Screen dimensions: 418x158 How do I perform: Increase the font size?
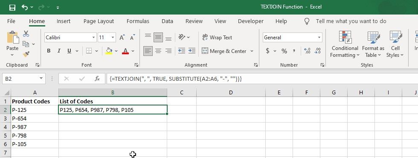pyautogui.click(x=122, y=38)
